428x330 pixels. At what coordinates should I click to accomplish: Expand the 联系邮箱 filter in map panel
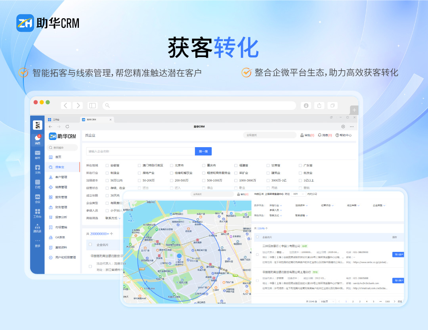click(301, 215)
